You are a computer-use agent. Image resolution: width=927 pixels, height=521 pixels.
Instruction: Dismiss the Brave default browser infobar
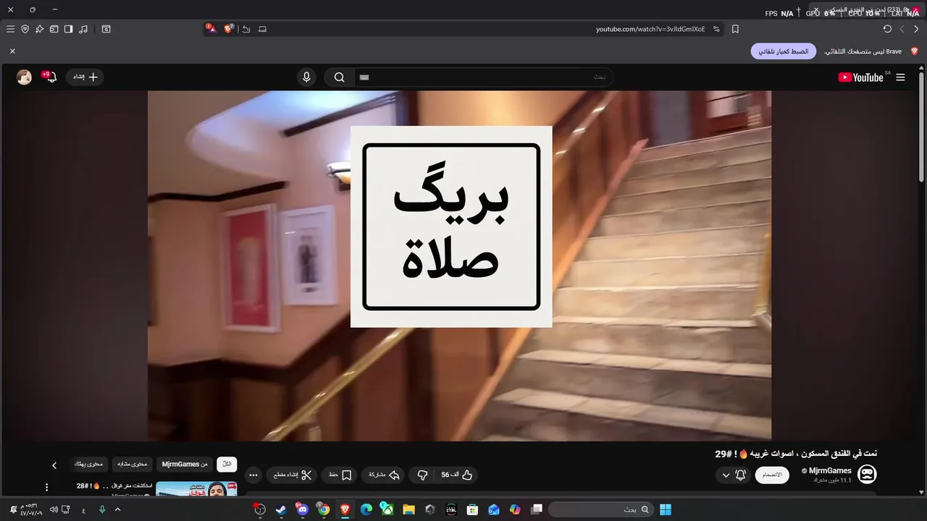tap(12, 51)
